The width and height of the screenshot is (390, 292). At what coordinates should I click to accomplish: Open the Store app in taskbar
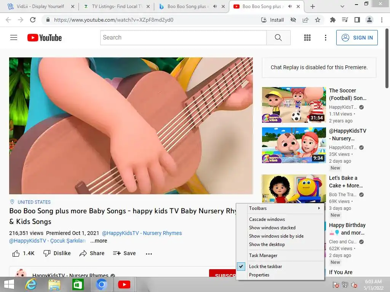click(x=78, y=284)
